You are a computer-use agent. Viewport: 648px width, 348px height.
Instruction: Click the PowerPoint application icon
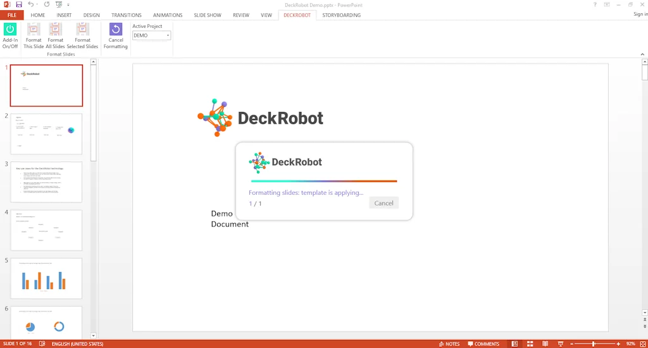[x=7, y=4]
